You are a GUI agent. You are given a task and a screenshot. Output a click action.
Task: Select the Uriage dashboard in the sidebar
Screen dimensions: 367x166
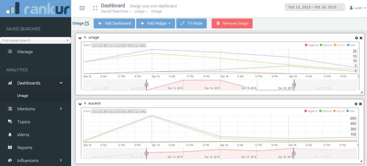[x=23, y=96]
